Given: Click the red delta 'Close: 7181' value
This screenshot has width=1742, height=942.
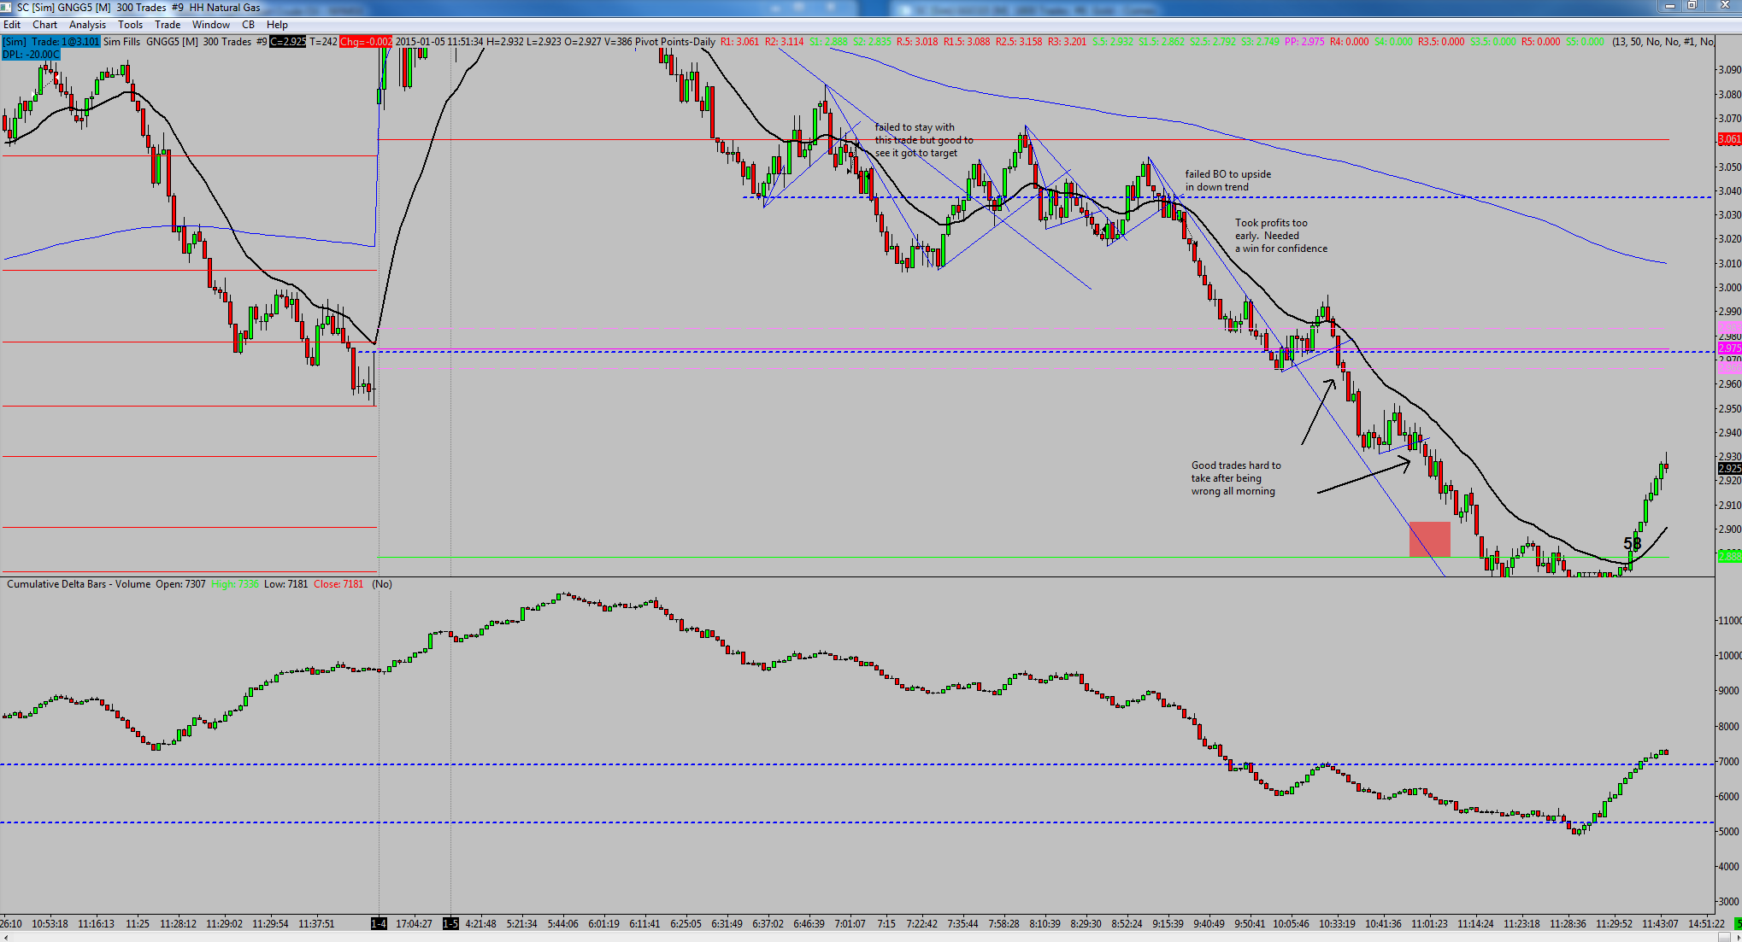Looking at the screenshot, I should point(338,584).
